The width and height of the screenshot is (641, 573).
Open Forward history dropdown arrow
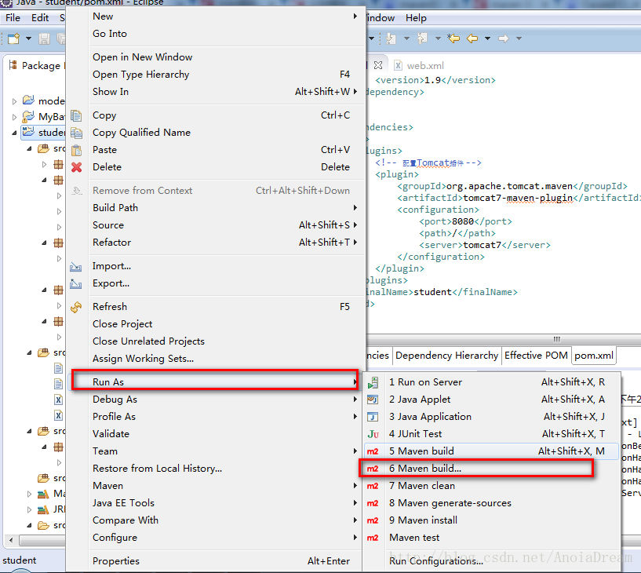click(x=519, y=38)
